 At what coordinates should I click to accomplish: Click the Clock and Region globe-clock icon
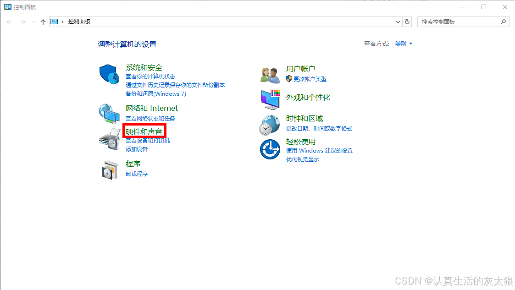(270, 125)
